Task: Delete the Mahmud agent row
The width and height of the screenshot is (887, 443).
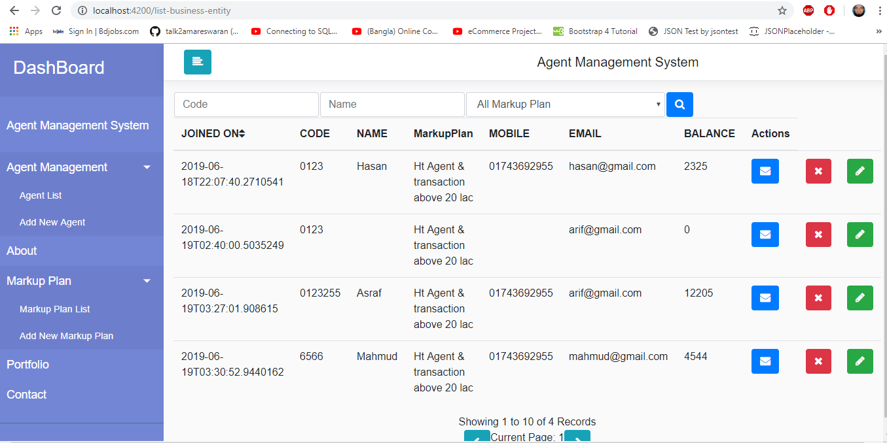Action: tap(818, 361)
